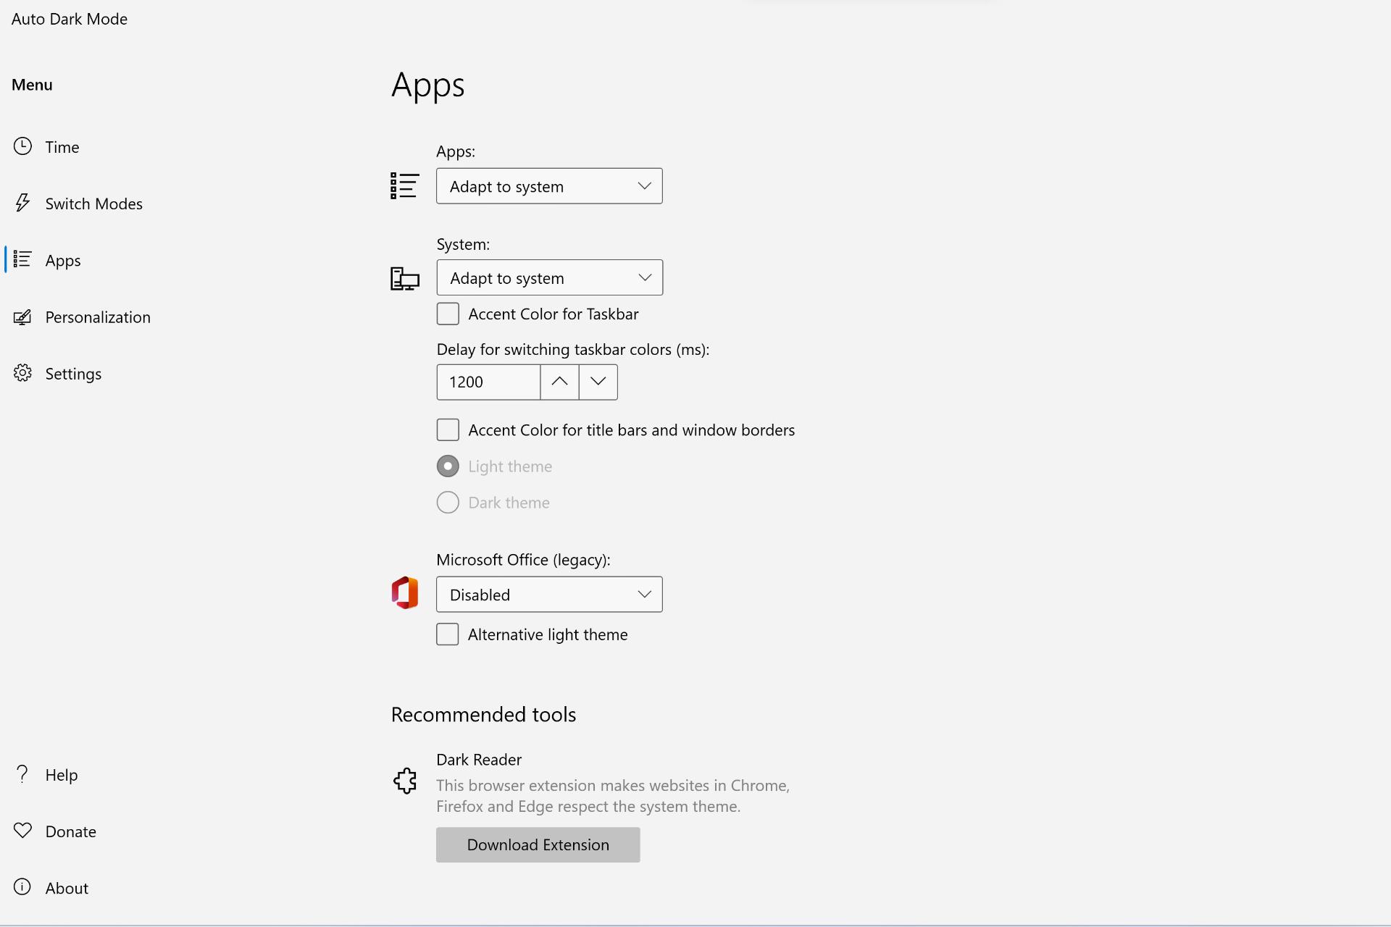Click the Download Extension button
This screenshot has height=927, width=1391.
click(x=538, y=844)
